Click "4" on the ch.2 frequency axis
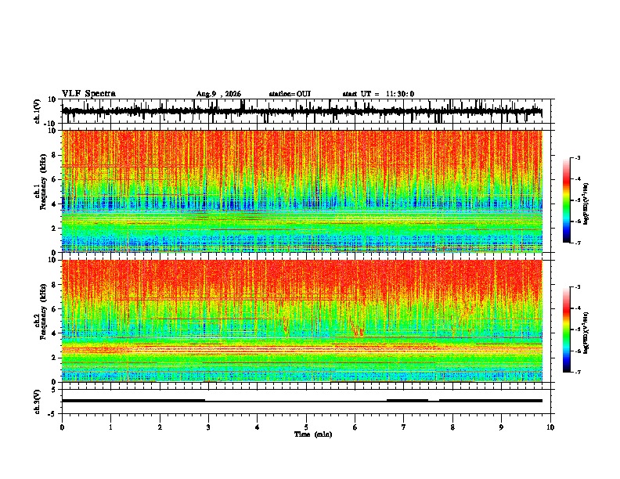This screenshot has width=620, height=479. (x=54, y=333)
